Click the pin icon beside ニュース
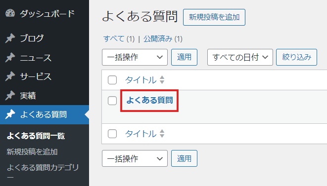The image size is (327, 186). 10,57
